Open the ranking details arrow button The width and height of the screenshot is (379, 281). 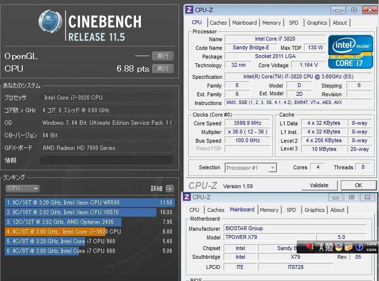tap(170, 189)
